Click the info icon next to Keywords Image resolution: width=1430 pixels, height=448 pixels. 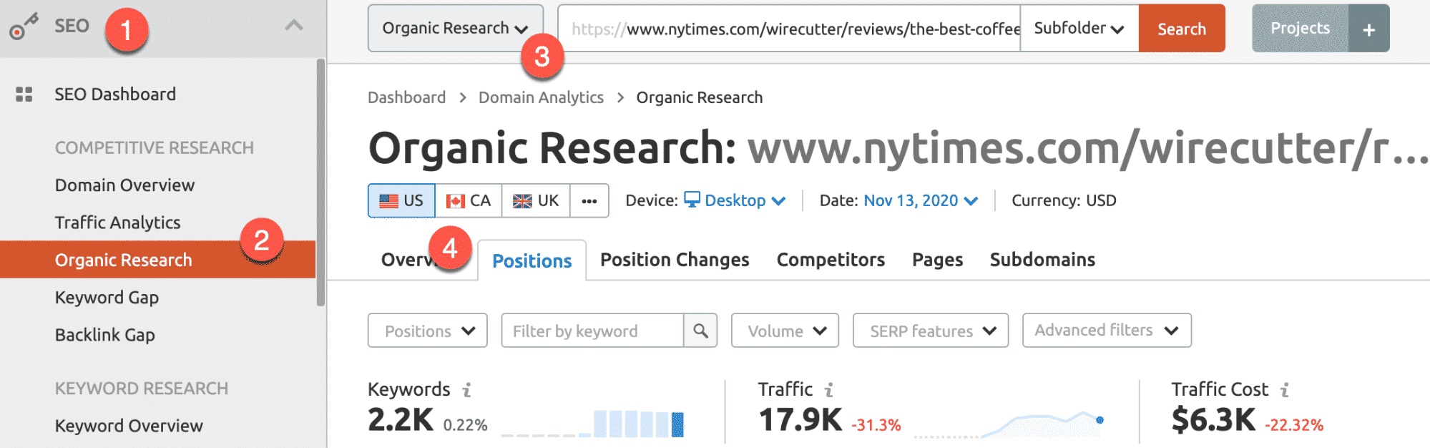[x=466, y=390]
